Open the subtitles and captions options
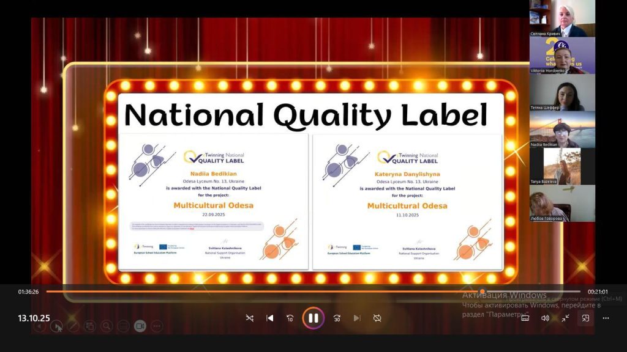Image resolution: width=627 pixels, height=352 pixels. 525,318
